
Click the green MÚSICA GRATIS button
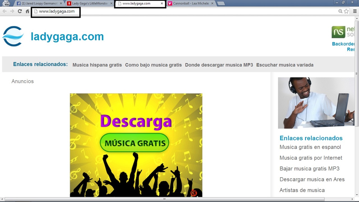click(135, 143)
